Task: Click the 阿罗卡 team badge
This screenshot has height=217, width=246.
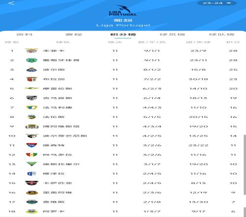Action: [x=31, y=212]
